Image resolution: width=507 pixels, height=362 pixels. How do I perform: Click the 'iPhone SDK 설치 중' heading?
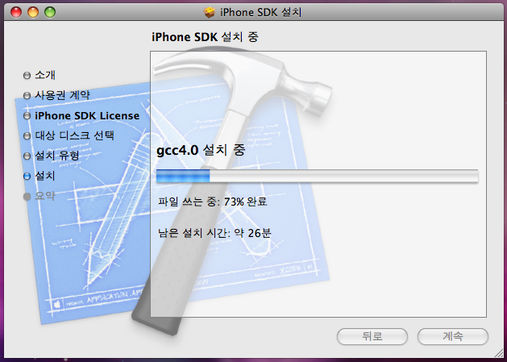coord(205,37)
